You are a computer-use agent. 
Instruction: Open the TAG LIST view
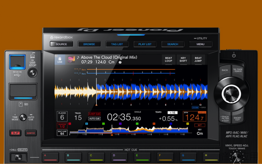[117, 44]
